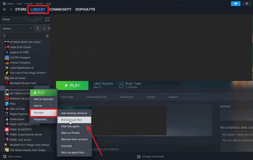
Task: Open the Discussions link
Action: (x=127, y=97)
